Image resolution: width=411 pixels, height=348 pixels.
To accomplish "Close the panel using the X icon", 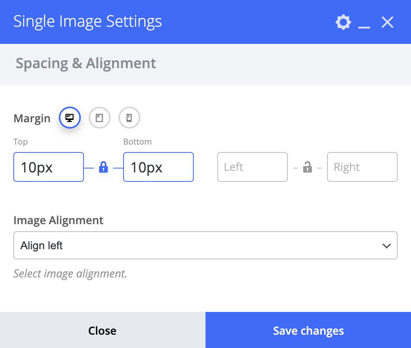I will 387,22.
